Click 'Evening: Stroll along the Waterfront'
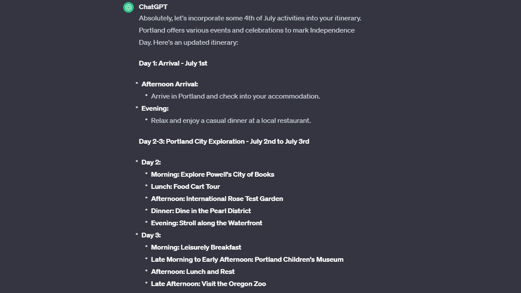 click(206, 223)
